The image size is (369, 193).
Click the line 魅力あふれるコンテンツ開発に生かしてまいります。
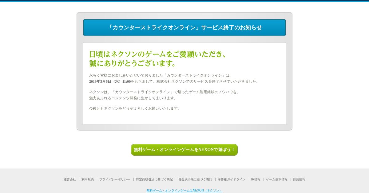tap(133, 98)
